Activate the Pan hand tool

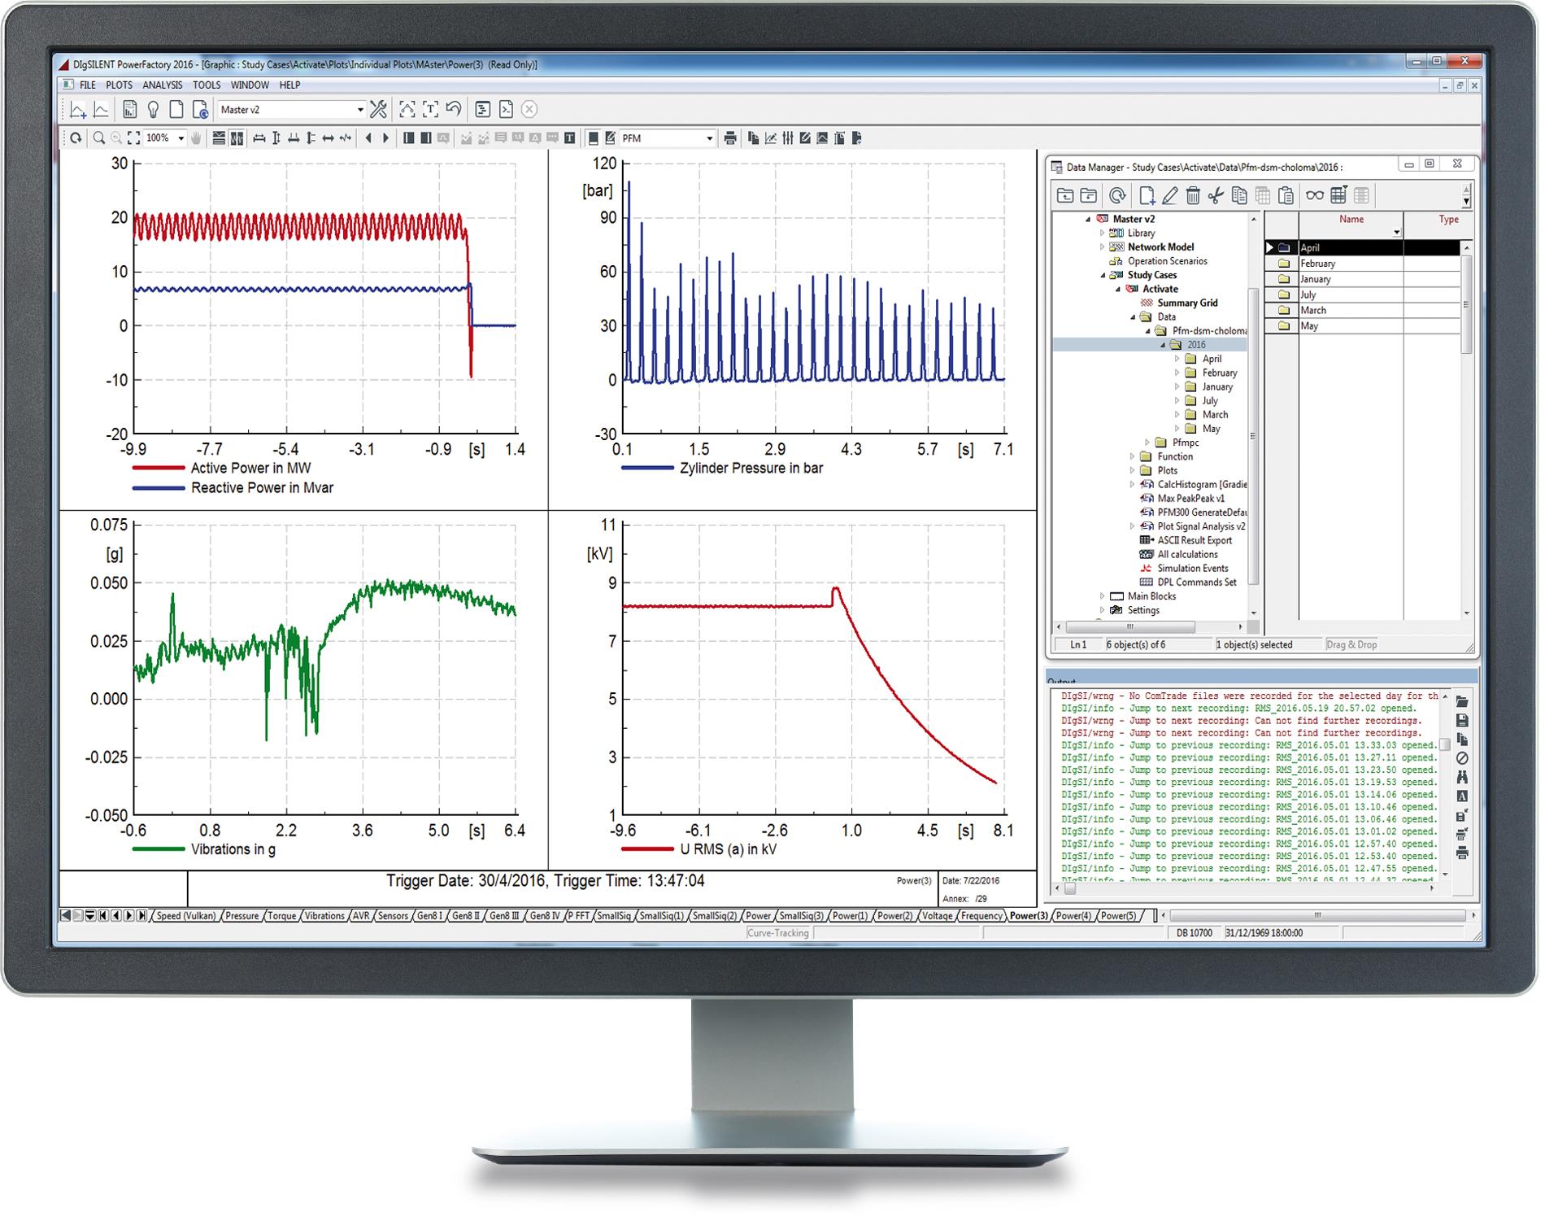pos(197,138)
